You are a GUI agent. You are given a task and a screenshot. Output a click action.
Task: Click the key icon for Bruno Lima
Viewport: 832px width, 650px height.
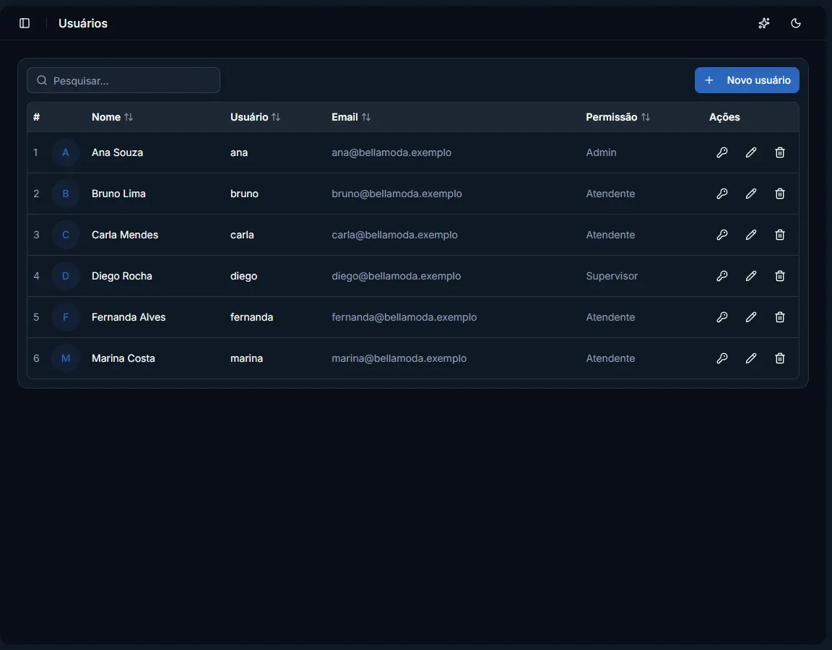point(721,194)
